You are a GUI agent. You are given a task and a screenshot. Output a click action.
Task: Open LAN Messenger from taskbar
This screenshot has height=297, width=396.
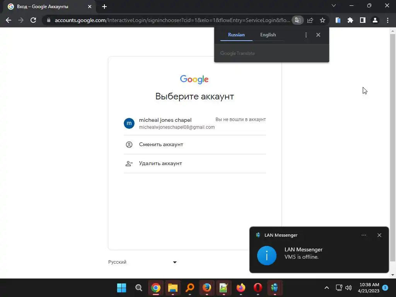point(275,288)
